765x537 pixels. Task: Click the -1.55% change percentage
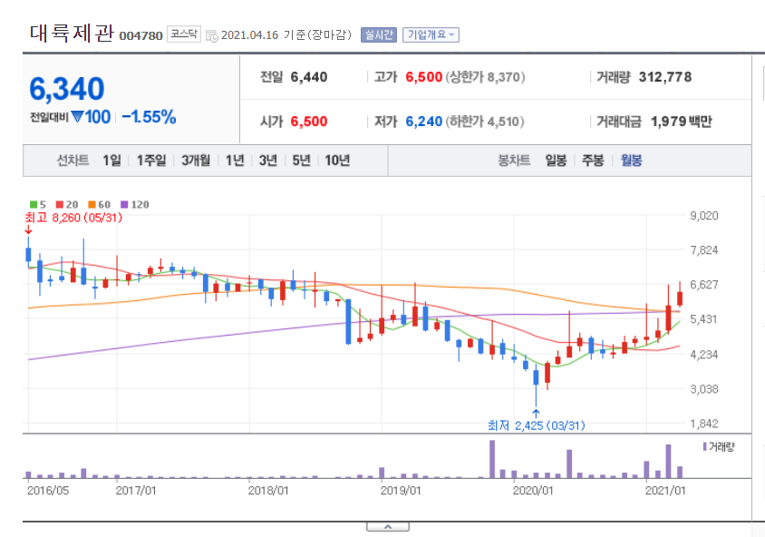pyautogui.click(x=149, y=117)
